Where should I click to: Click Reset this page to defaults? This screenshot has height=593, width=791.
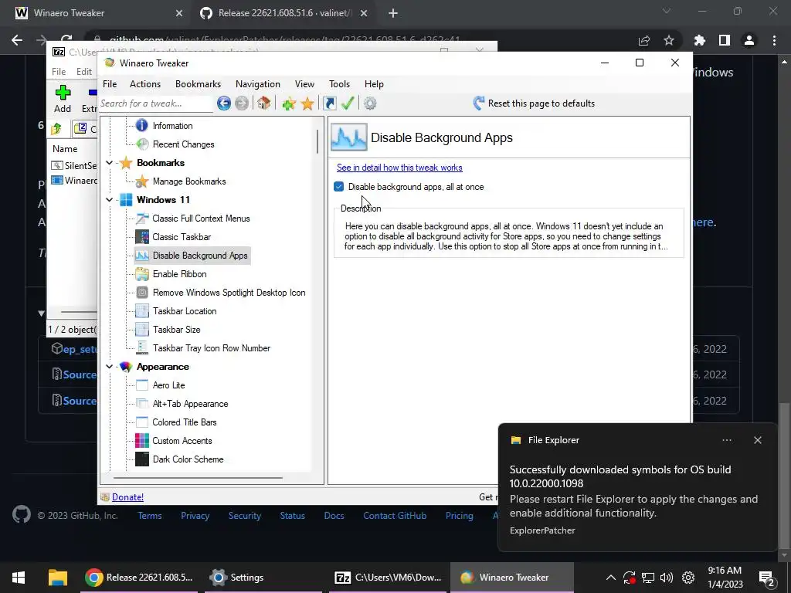coord(535,103)
